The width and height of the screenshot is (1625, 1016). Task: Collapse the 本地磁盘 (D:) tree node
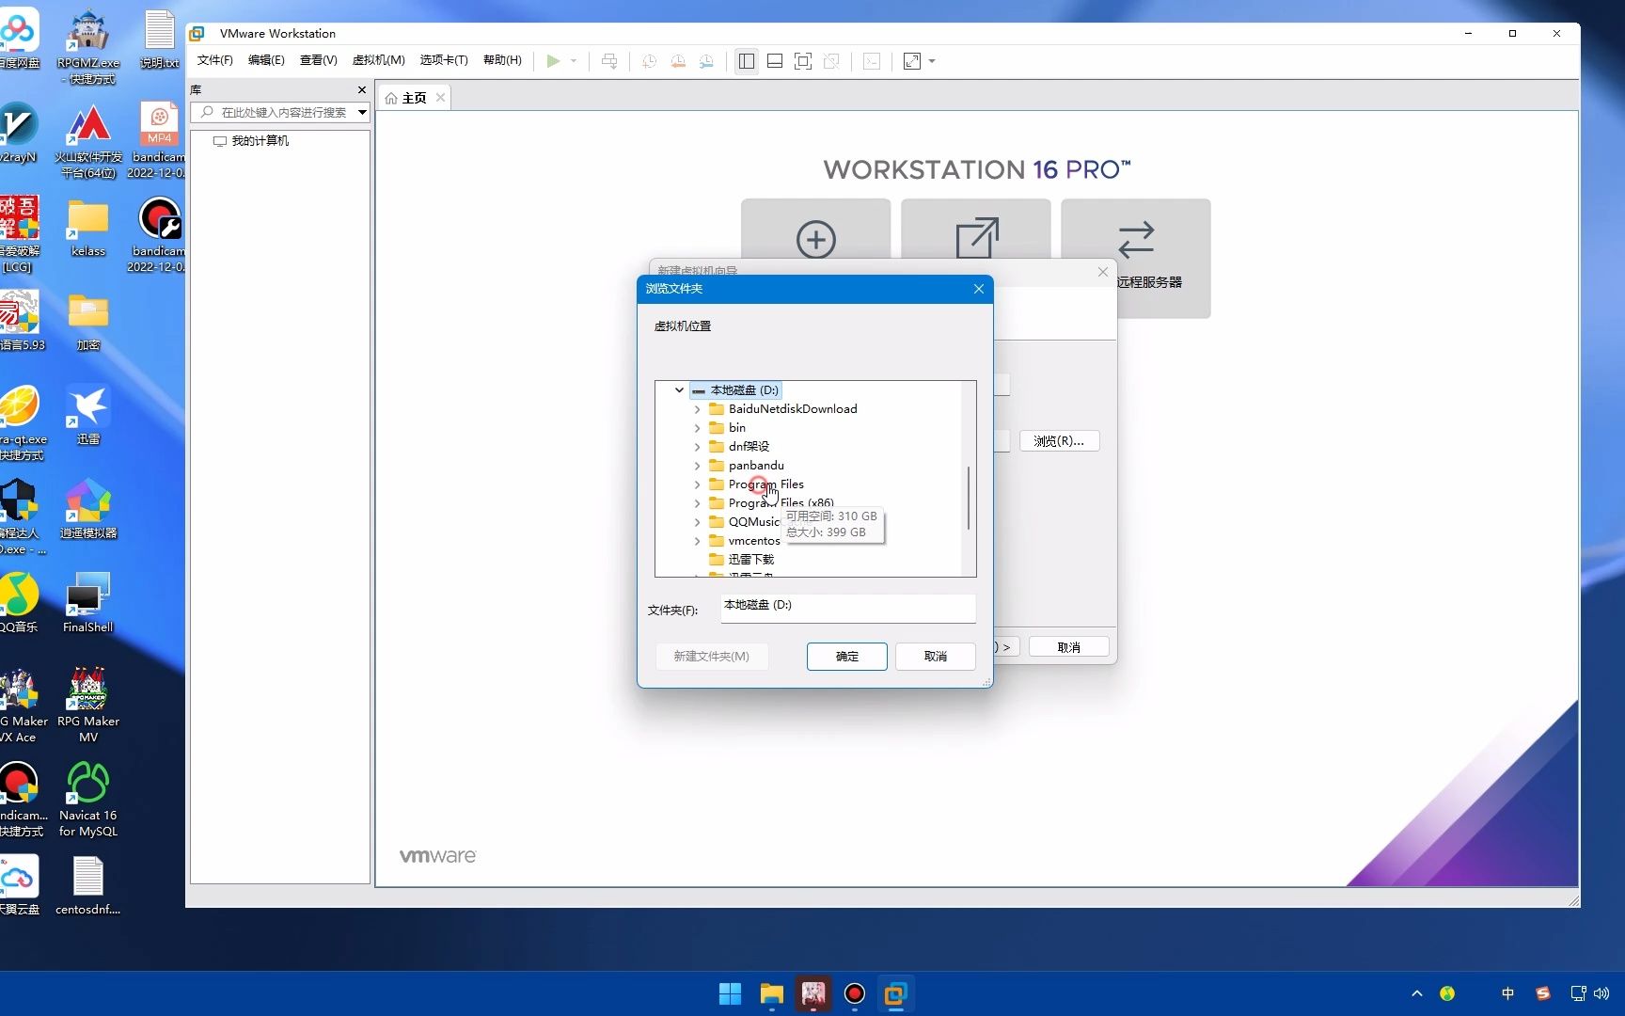click(679, 389)
